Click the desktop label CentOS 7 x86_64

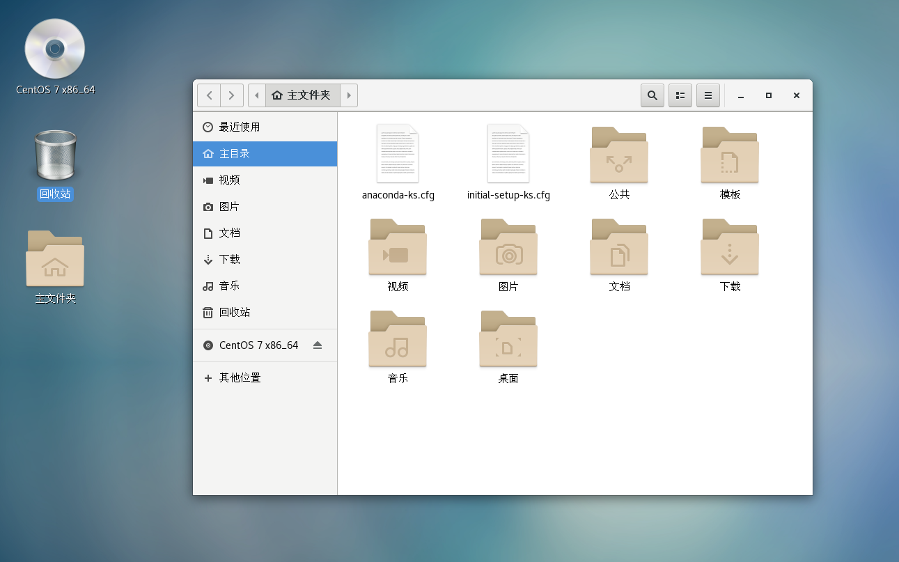(56, 90)
